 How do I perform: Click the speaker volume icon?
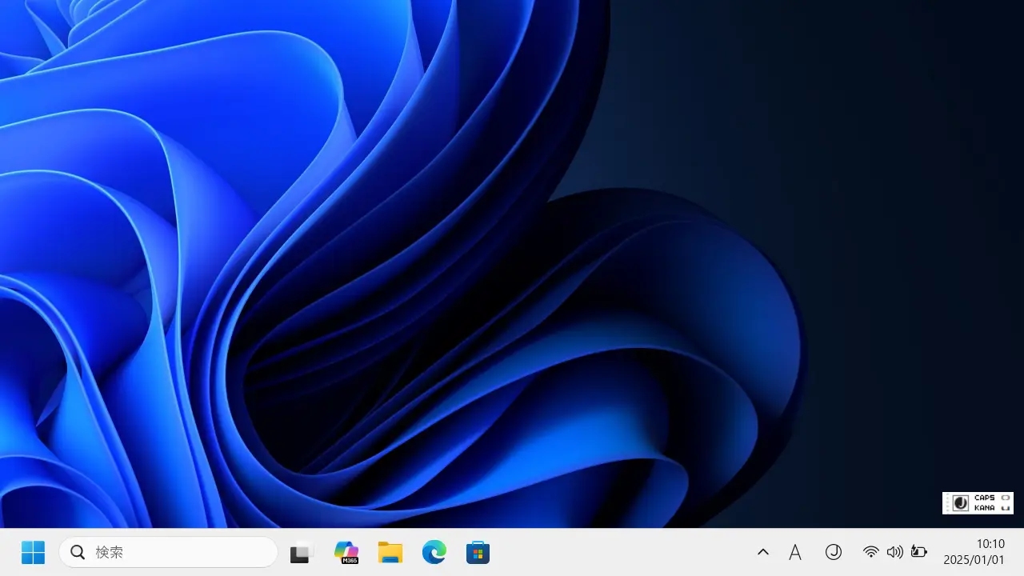click(x=894, y=552)
